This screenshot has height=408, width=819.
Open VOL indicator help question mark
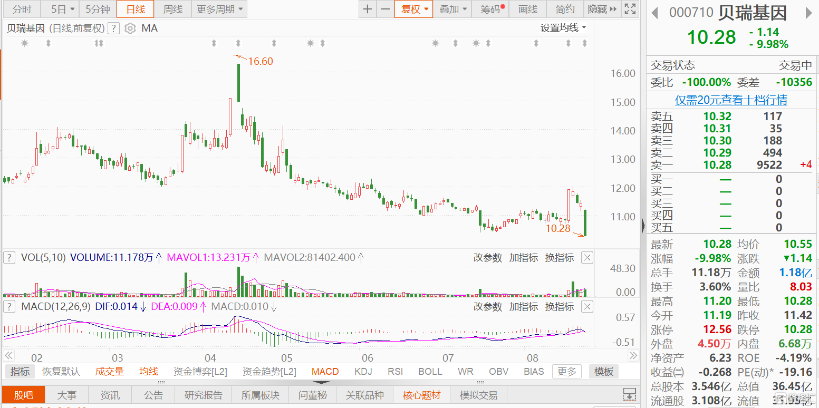pos(9,258)
